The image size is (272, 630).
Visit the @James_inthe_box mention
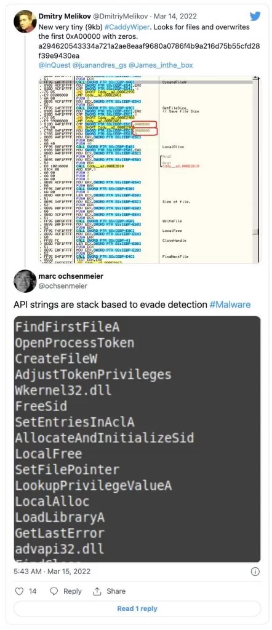tap(161, 64)
